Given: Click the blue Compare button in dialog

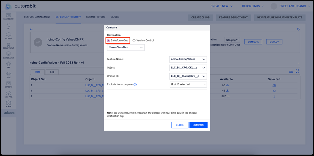Looking at the screenshot, I should [198, 125].
